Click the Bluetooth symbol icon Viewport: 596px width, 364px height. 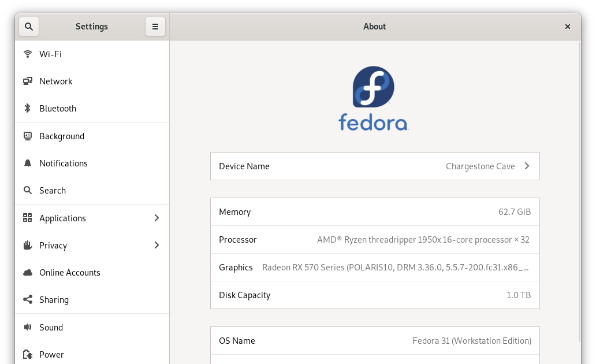pos(27,109)
